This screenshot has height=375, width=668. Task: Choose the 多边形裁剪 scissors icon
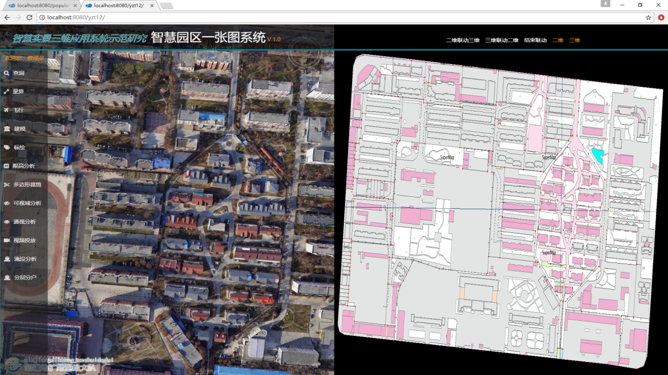click(x=6, y=185)
